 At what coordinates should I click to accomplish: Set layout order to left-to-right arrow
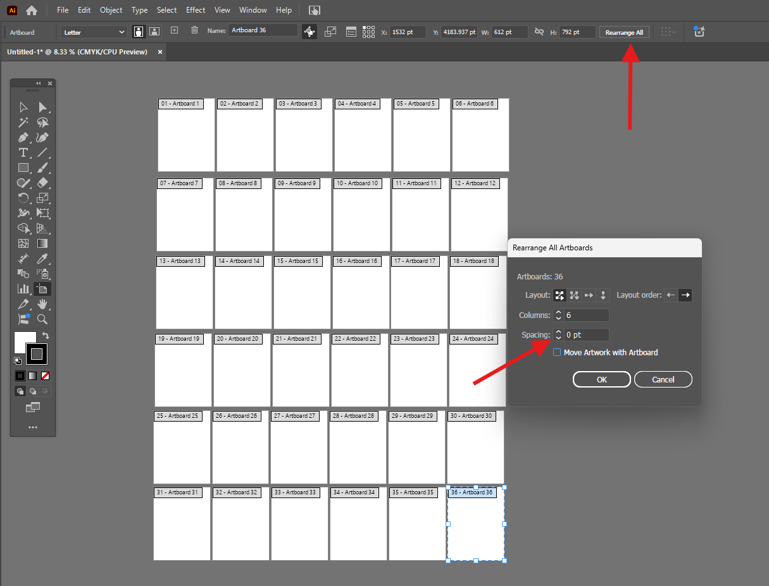pyautogui.click(x=685, y=295)
